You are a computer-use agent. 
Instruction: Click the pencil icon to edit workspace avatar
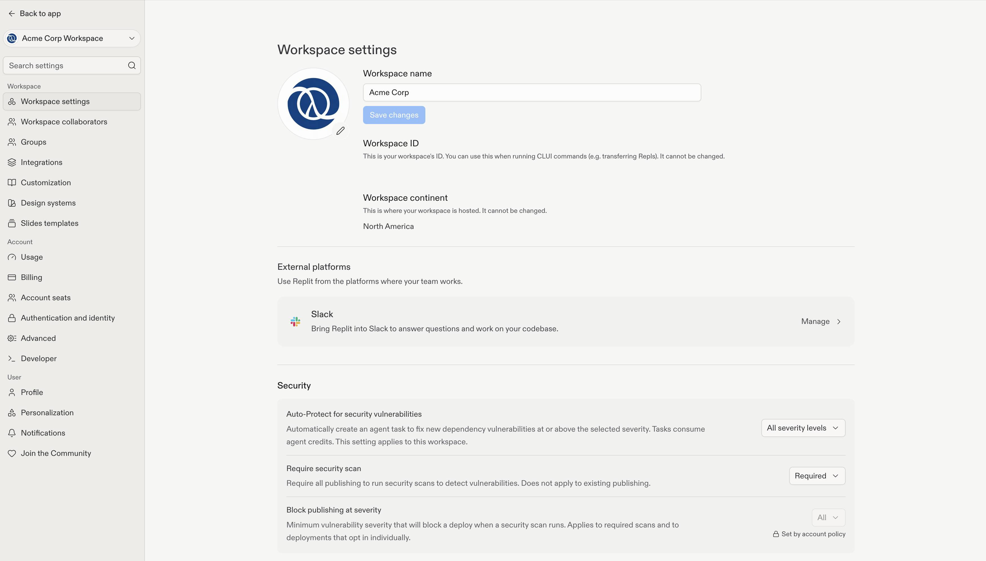(x=341, y=131)
